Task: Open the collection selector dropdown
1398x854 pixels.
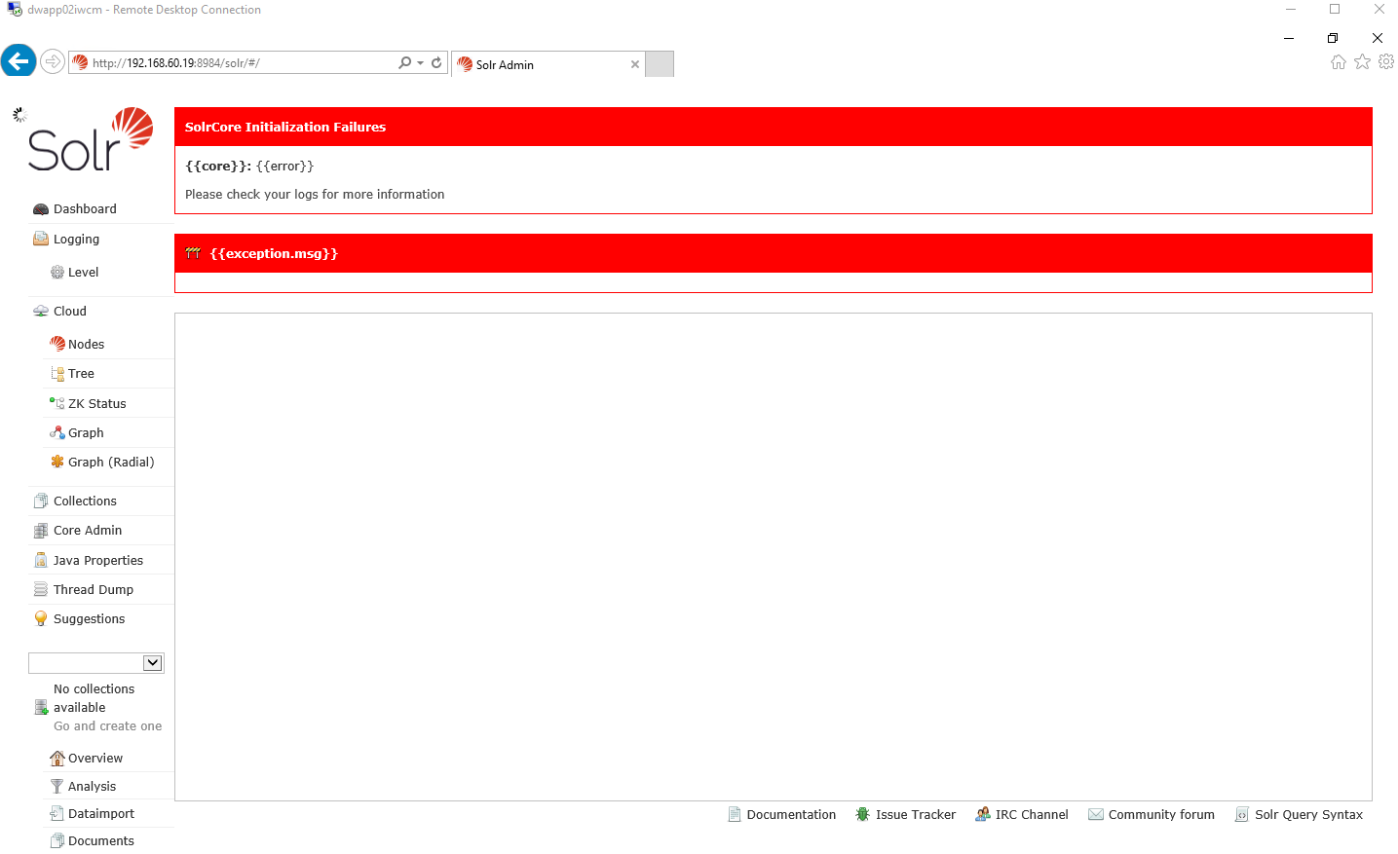Action: [96, 663]
